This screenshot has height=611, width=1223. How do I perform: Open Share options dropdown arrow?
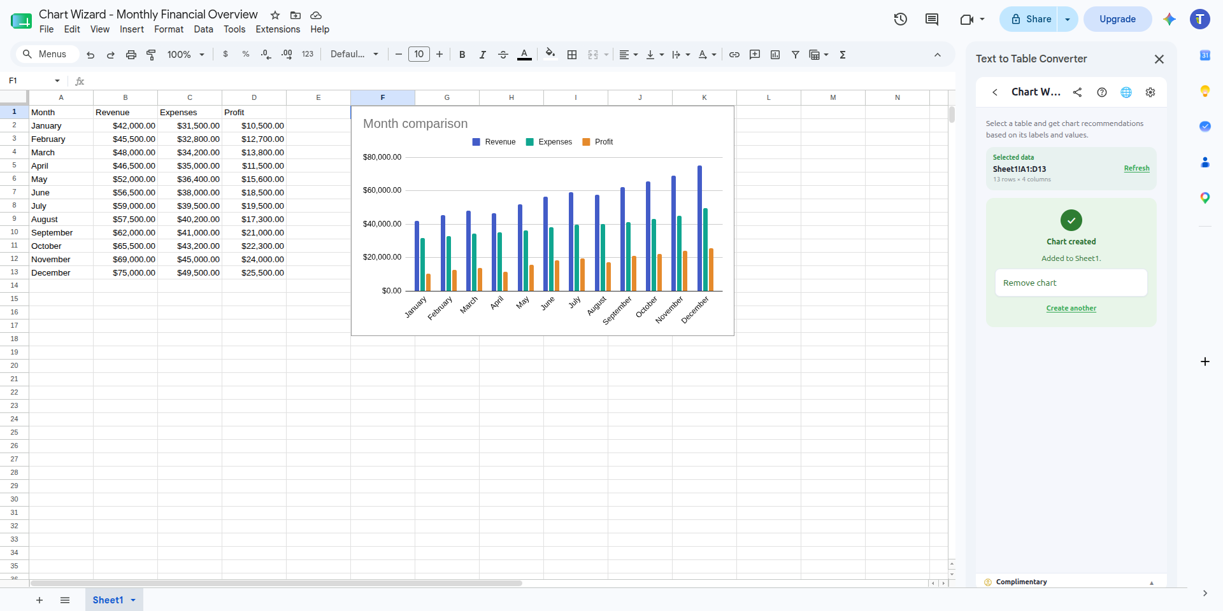point(1068,19)
